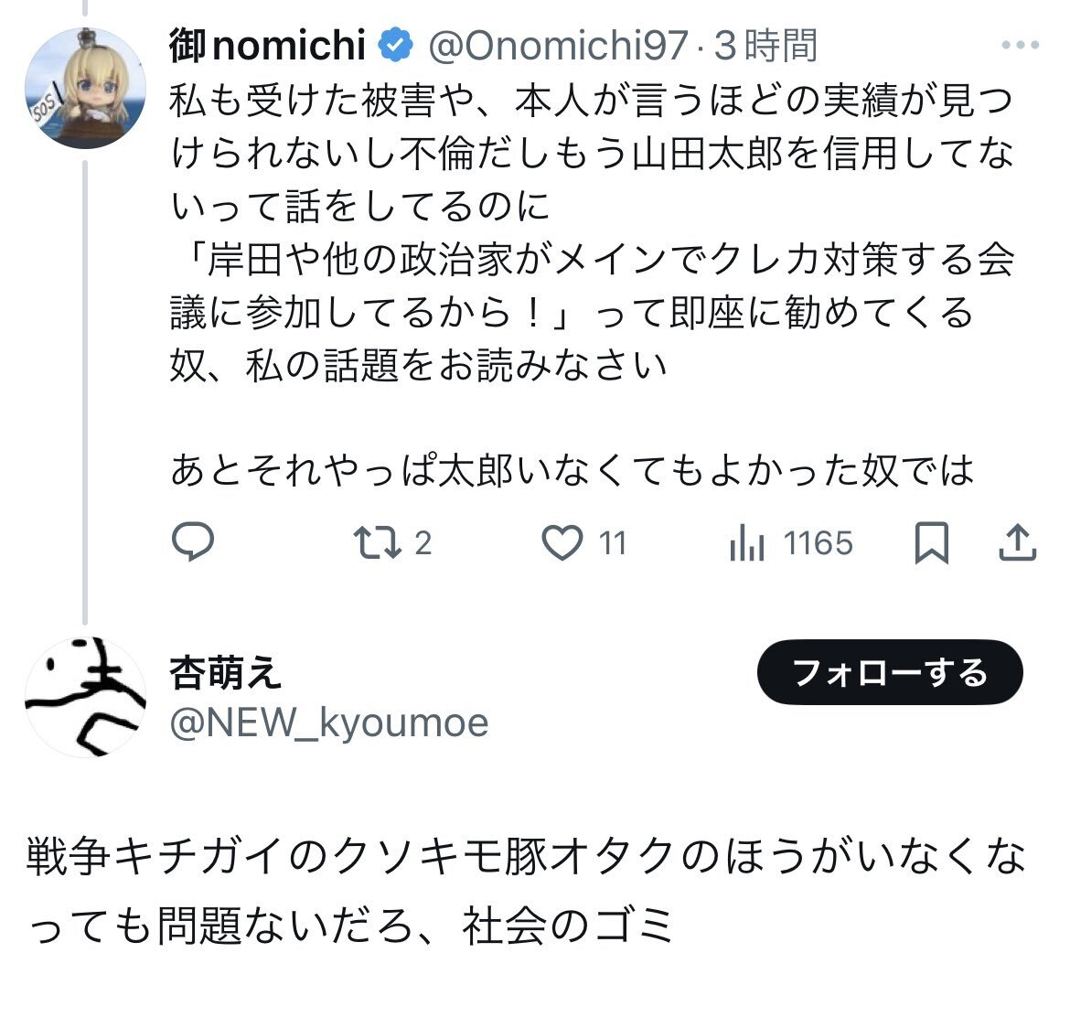1070x1017 pixels.
Task: Click the 3時間 timestamp link
Action: pyautogui.click(x=765, y=46)
